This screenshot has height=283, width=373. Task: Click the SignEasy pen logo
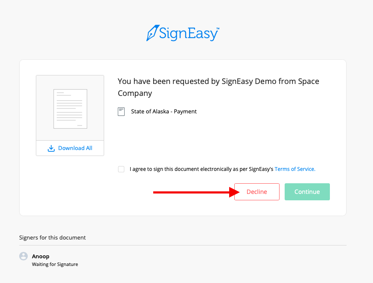point(152,32)
